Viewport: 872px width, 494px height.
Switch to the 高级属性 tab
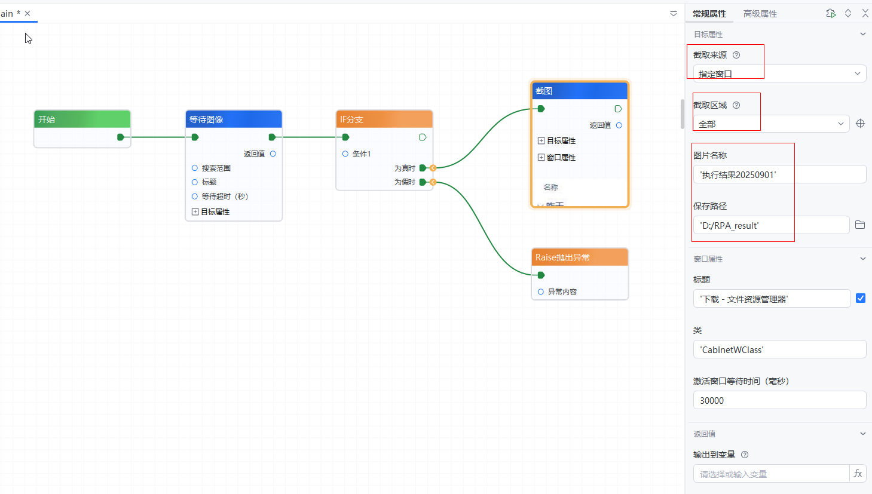click(x=760, y=14)
